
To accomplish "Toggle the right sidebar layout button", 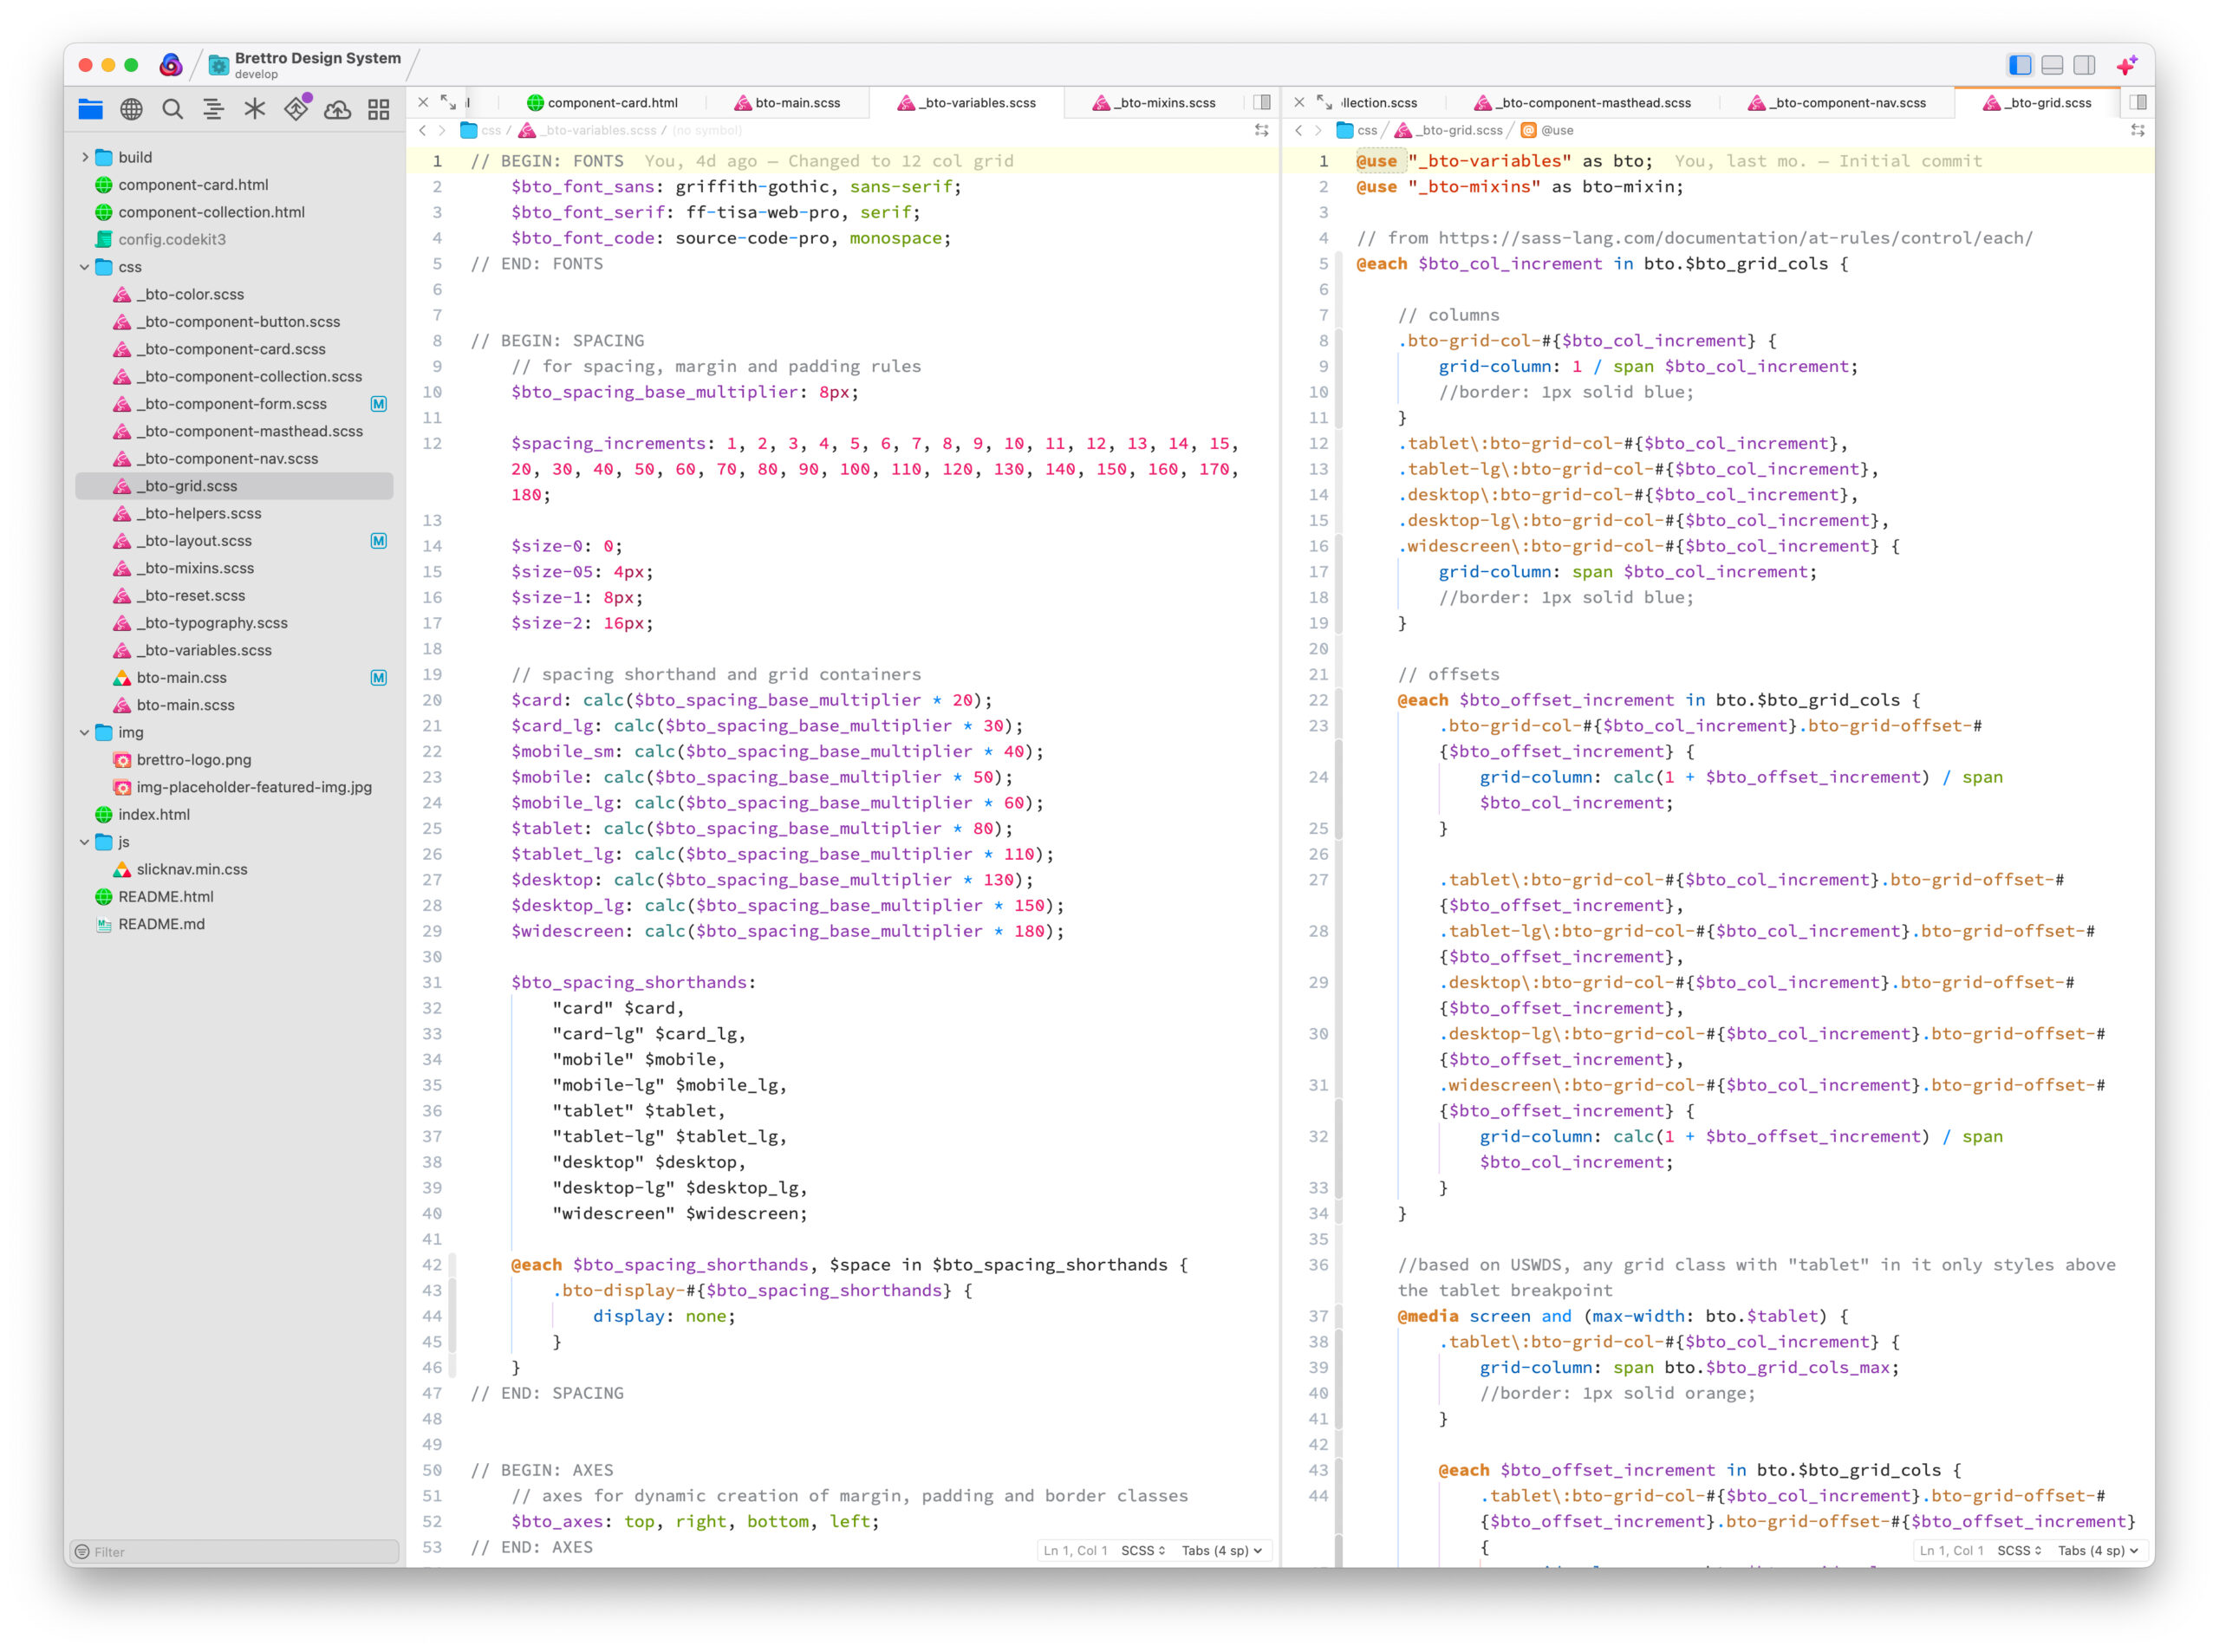I will 2084,65.
